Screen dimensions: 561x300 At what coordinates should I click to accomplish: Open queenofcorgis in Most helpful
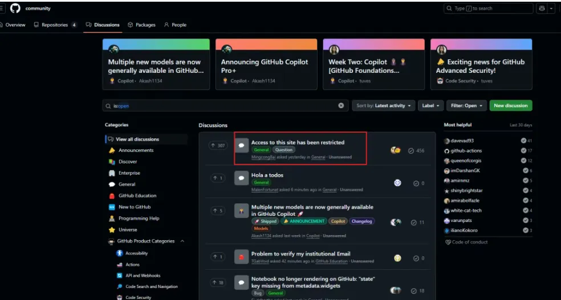click(466, 161)
